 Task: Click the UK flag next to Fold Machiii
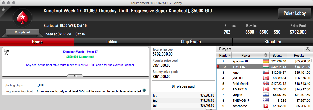tap(266, 84)
